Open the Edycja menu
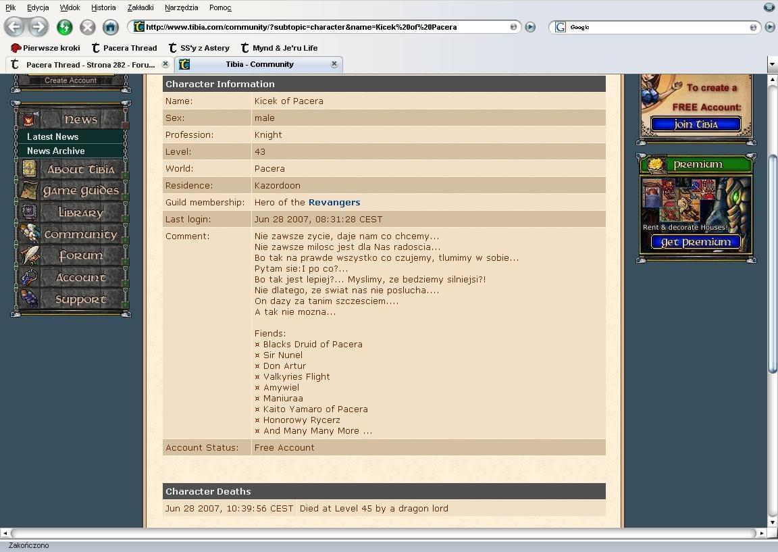This screenshot has width=778, height=552. click(x=38, y=7)
